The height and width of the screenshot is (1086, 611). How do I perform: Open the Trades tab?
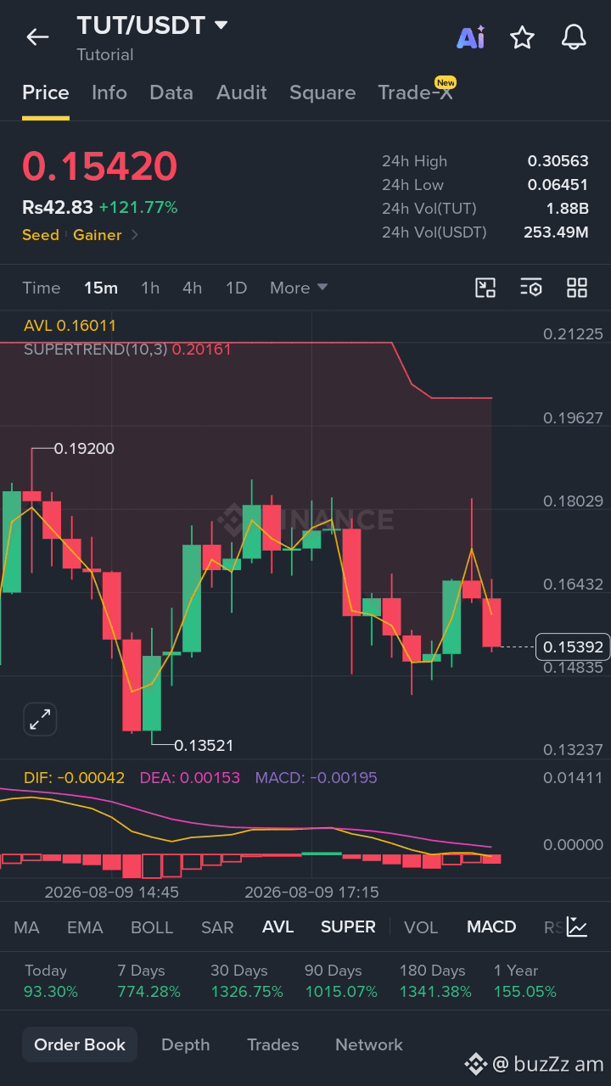tap(272, 1044)
